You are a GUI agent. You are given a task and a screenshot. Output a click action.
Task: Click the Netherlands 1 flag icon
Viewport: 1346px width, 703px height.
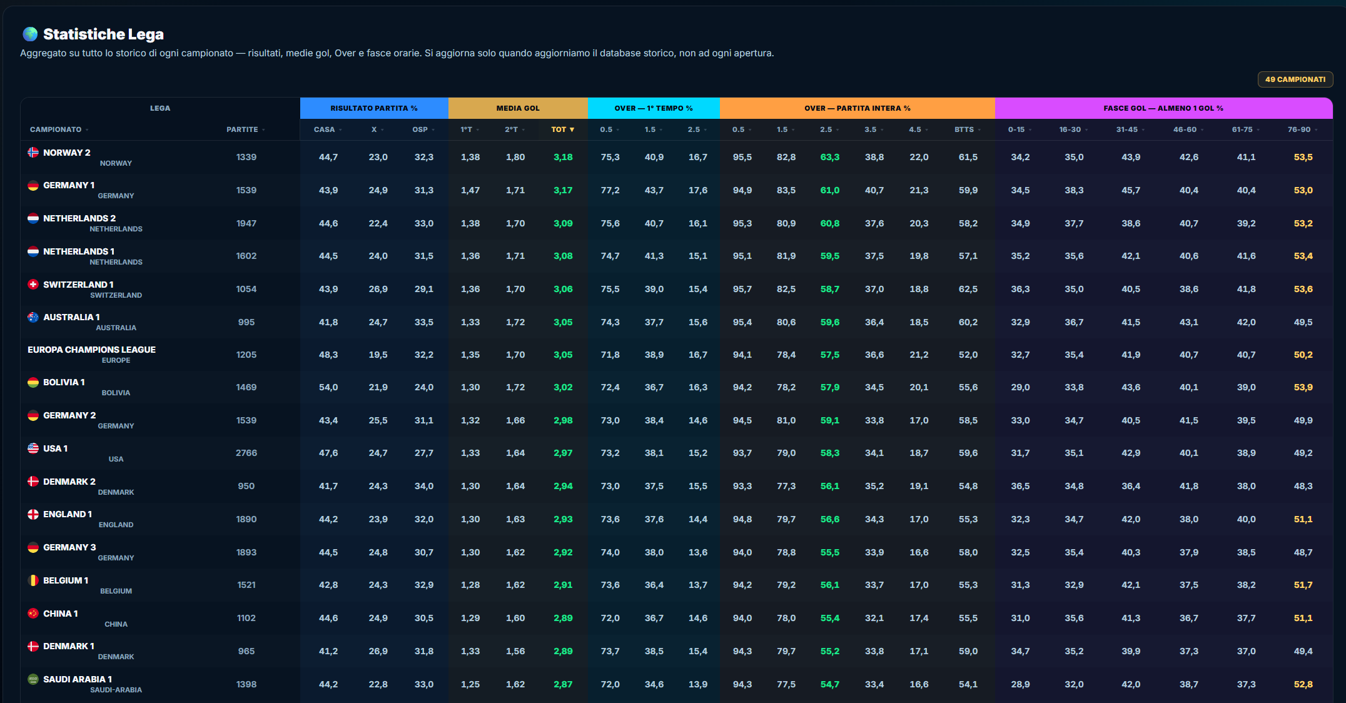[33, 251]
